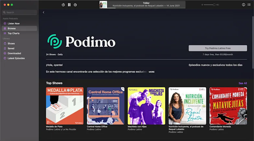Click the Listen Now play icon

5,24
